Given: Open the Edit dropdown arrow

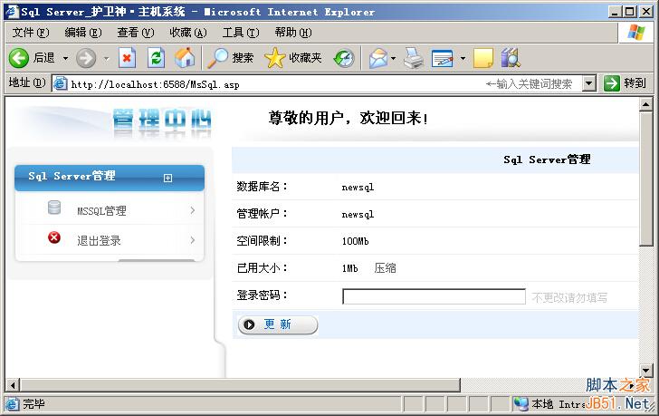Looking at the screenshot, I should [x=463, y=58].
